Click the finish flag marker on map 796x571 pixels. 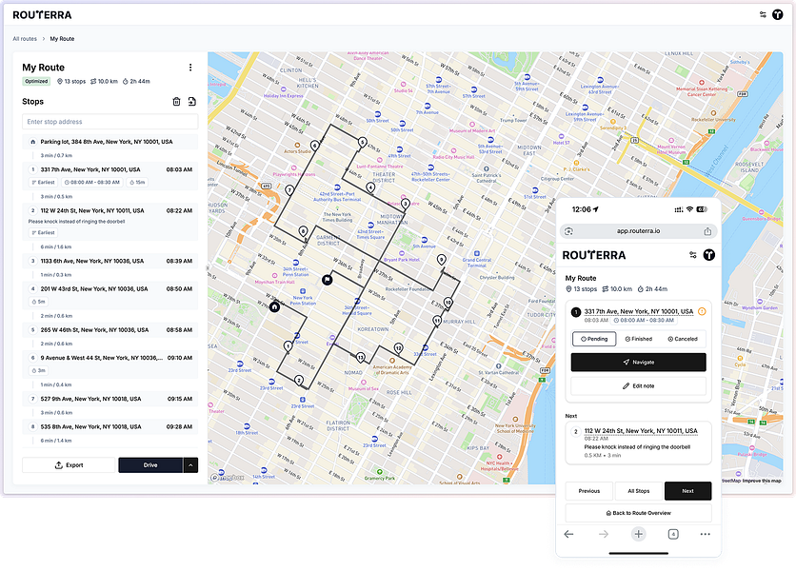pos(328,279)
